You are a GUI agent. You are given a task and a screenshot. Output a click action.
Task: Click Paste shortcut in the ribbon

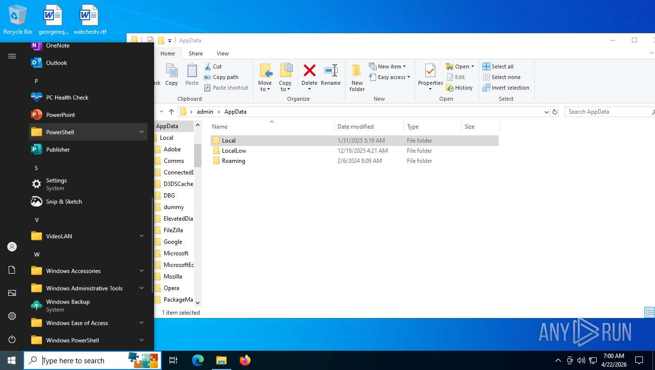pos(226,88)
